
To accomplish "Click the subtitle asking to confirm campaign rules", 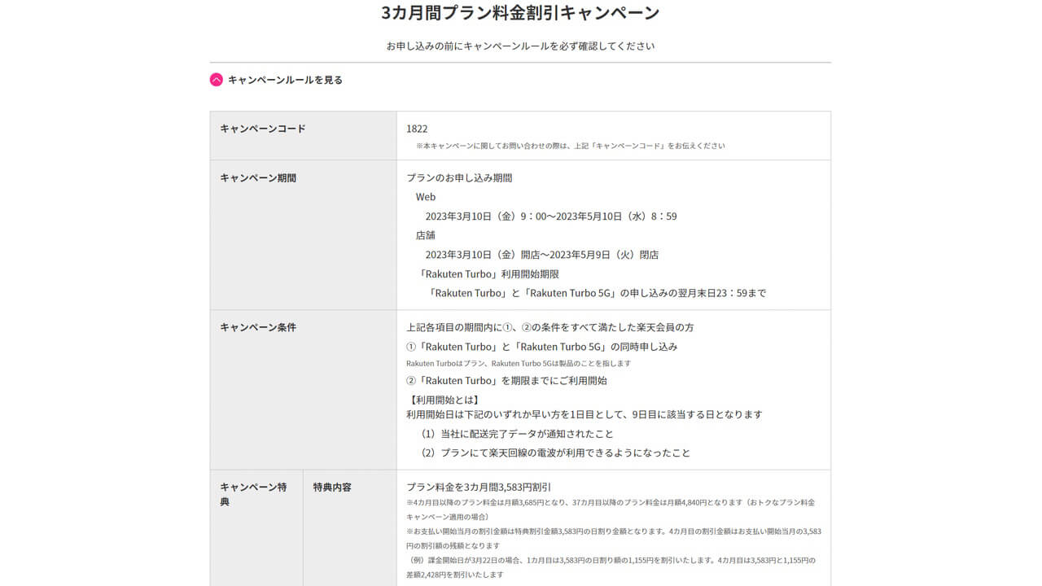I will click(520, 46).
